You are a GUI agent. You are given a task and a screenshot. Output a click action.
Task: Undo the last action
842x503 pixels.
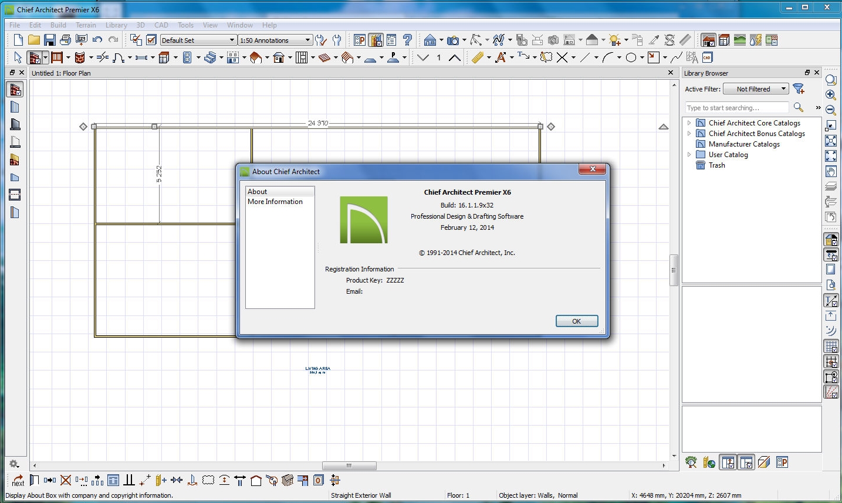[97, 40]
